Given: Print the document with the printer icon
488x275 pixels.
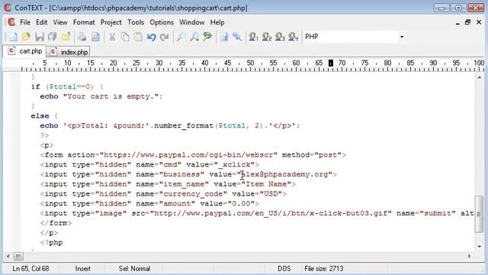Looking at the screenshot, I should tap(82, 37).
